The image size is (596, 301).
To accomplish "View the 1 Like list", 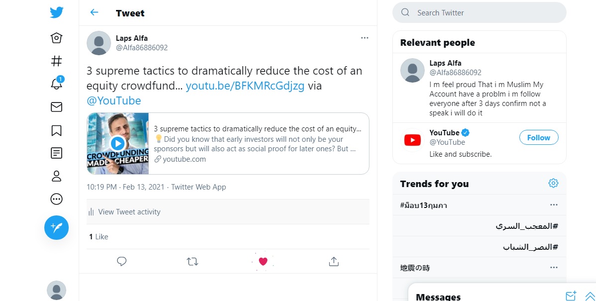I will (x=99, y=237).
